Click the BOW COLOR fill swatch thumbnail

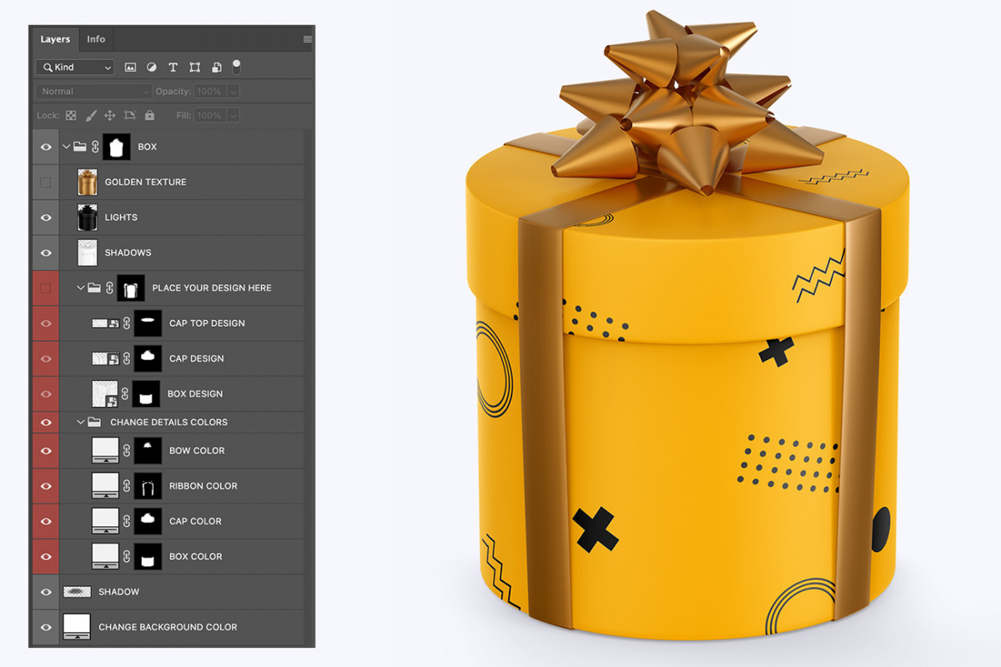click(105, 451)
